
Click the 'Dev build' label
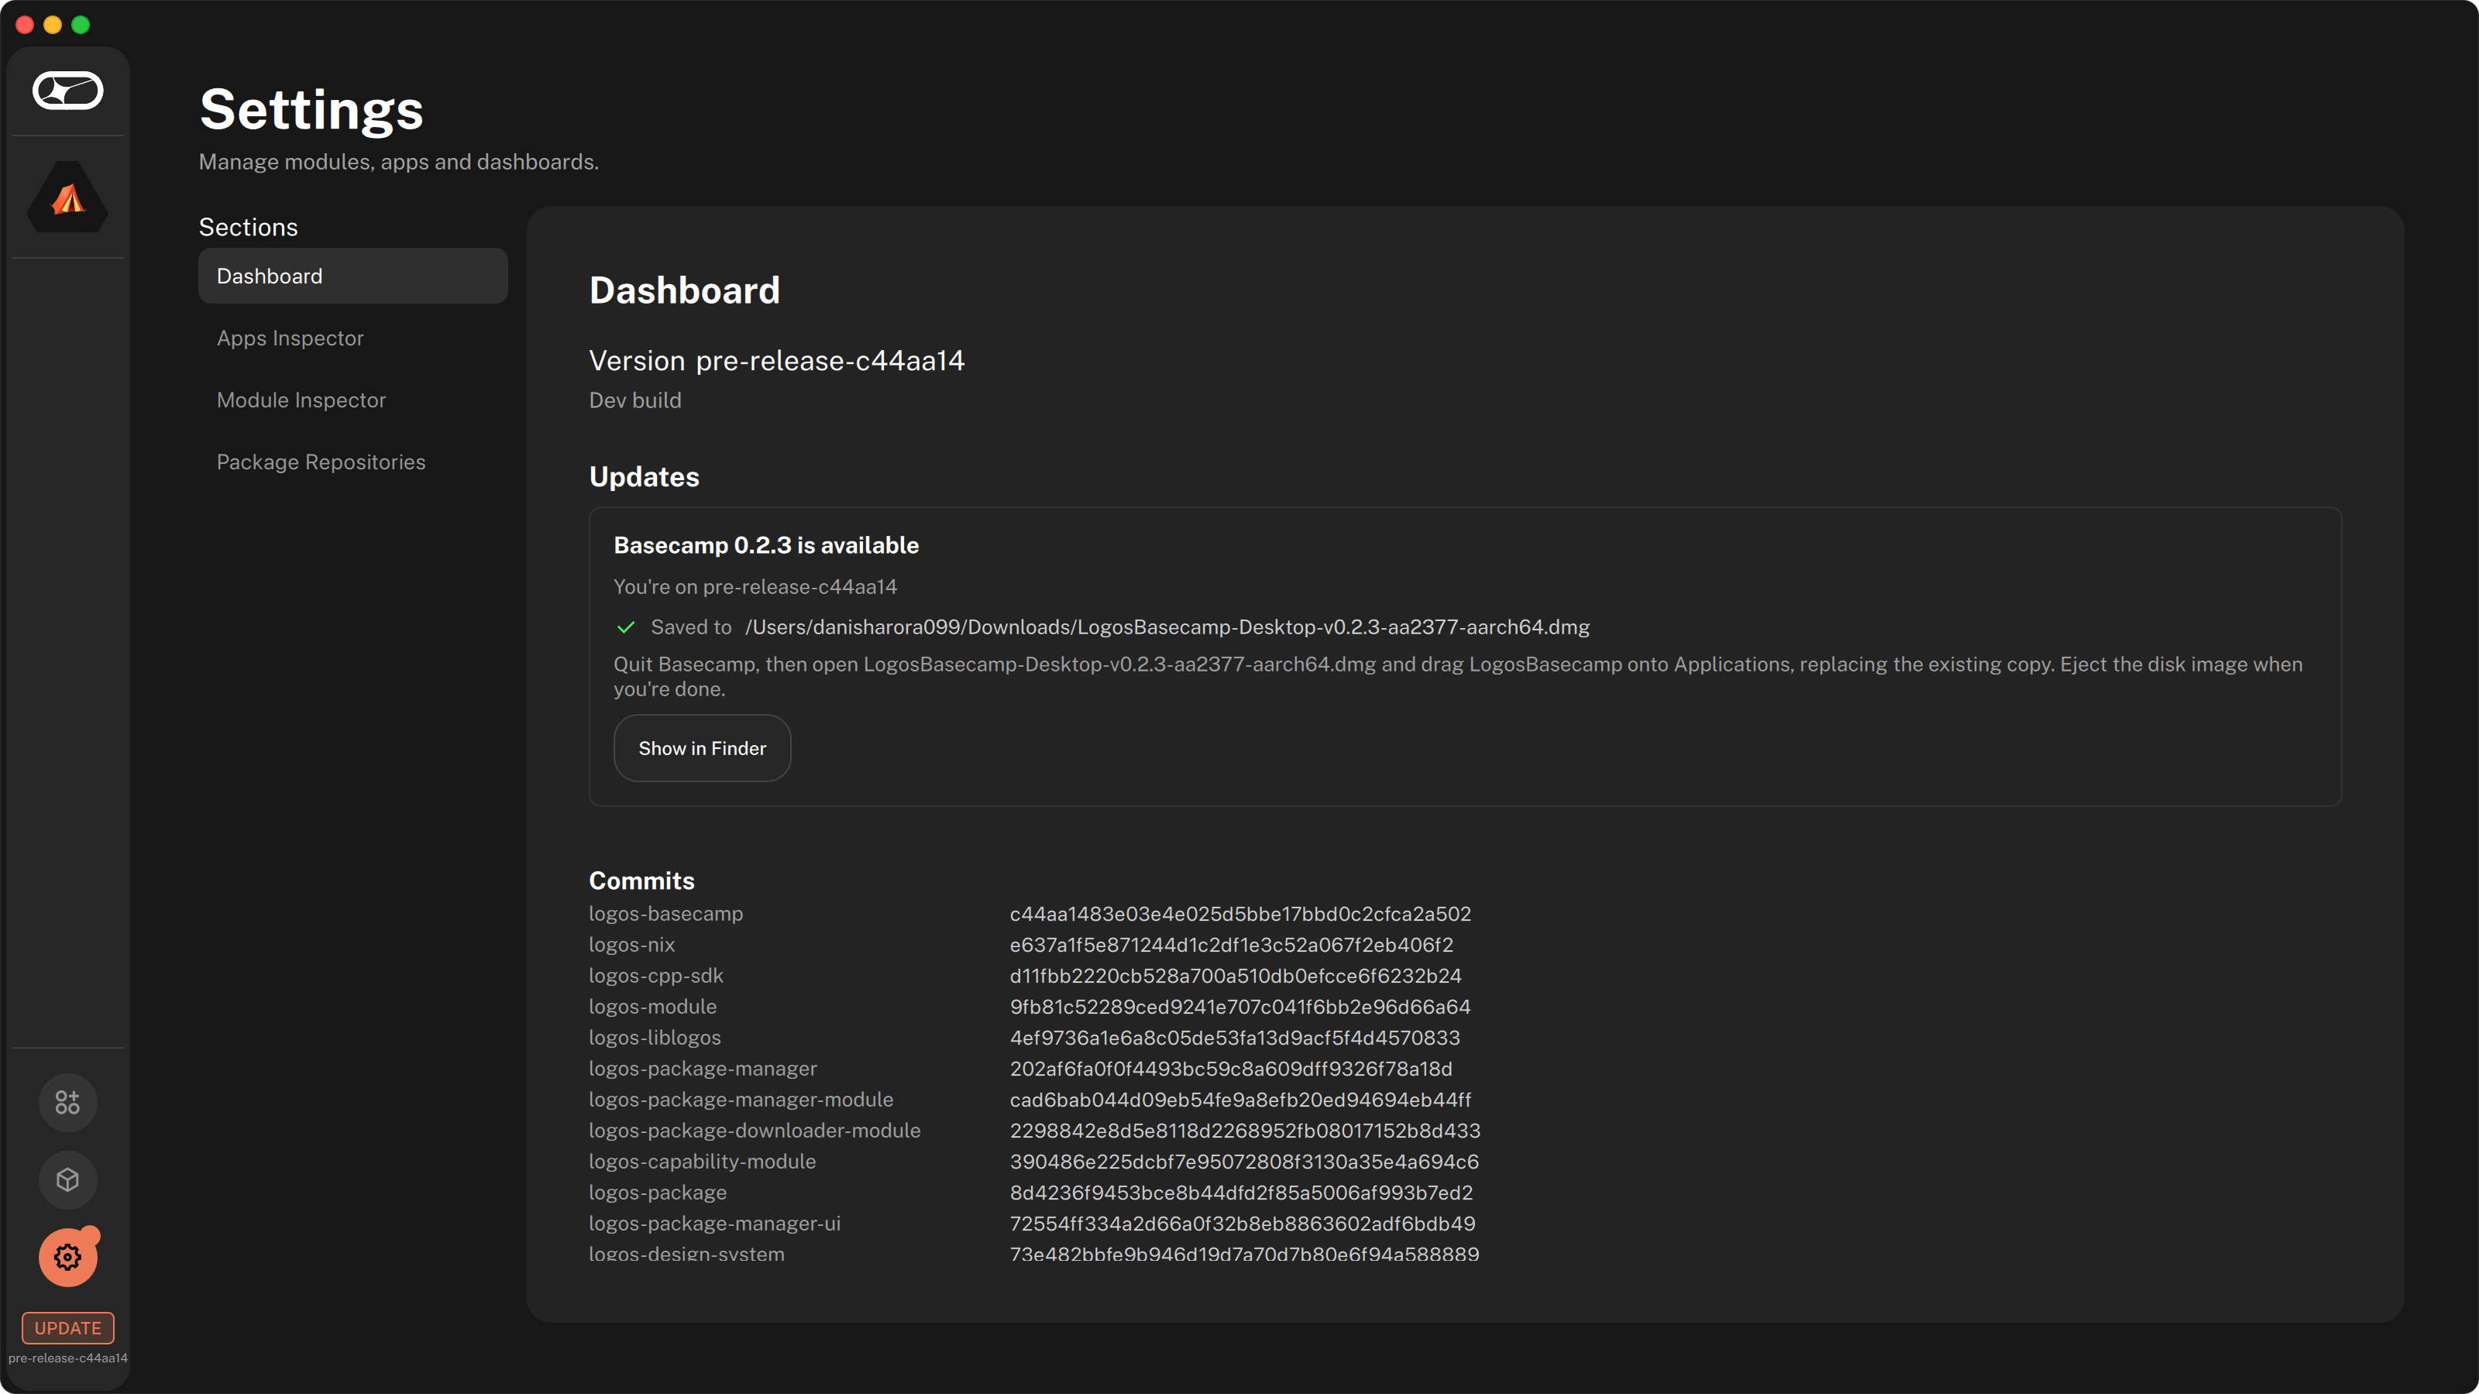pos(635,400)
